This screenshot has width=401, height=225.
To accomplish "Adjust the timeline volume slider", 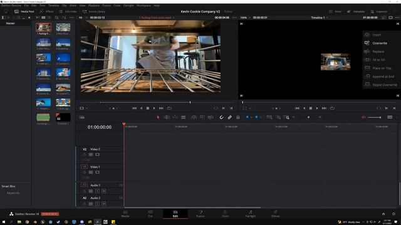I will 375,117.
